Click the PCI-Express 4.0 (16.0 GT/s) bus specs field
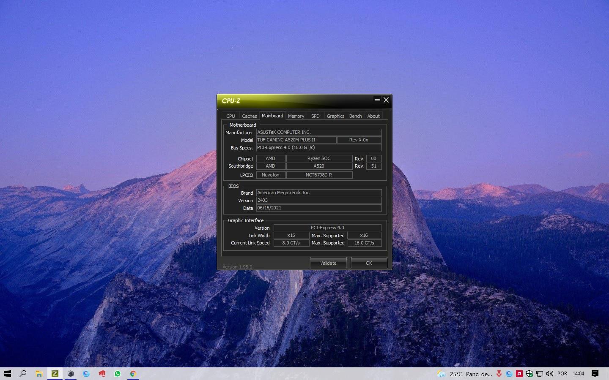 pyautogui.click(x=319, y=148)
